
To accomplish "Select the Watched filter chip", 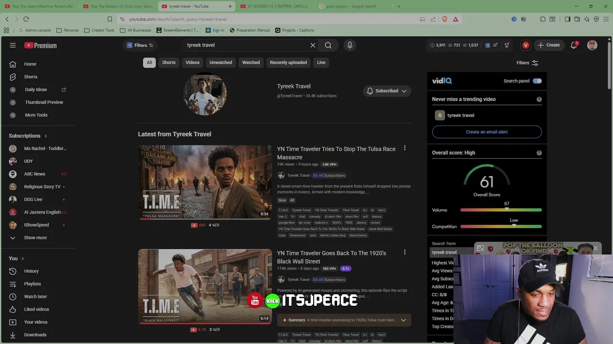I will pyautogui.click(x=251, y=63).
